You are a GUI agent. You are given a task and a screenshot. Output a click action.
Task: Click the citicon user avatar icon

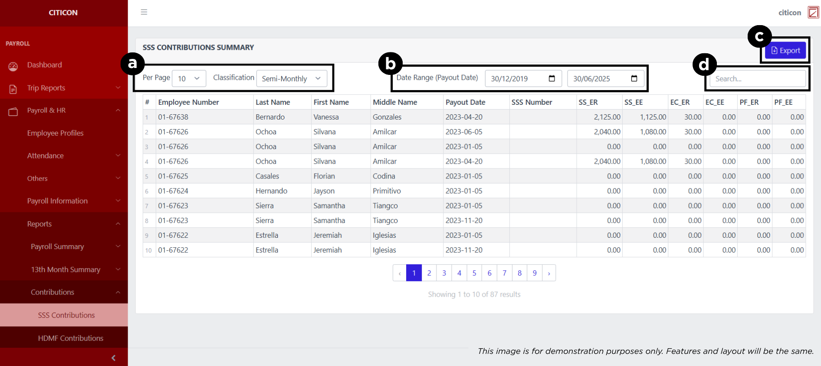(x=813, y=13)
